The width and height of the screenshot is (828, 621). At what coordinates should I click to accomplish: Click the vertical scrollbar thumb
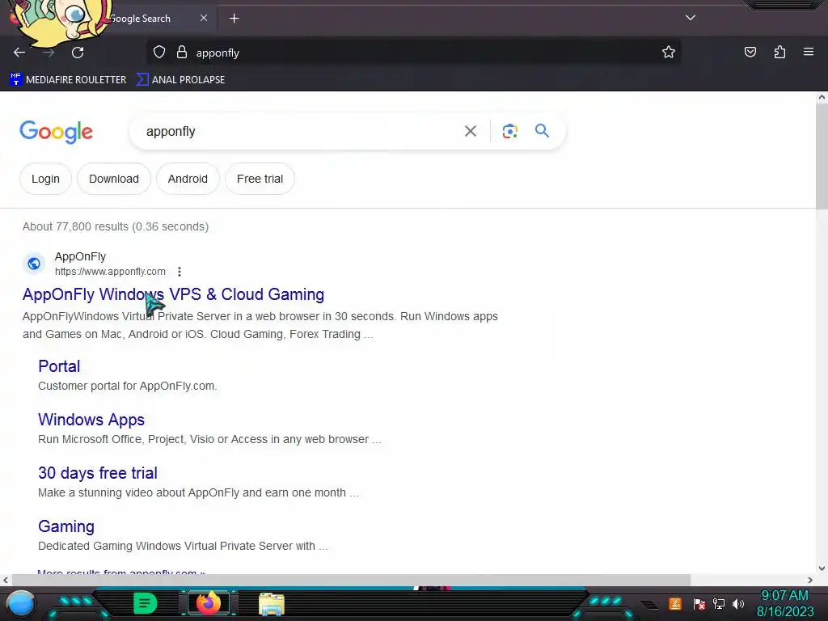(x=822, y=156)
